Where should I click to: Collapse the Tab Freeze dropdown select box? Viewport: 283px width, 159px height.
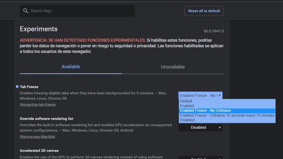[200, 96]
